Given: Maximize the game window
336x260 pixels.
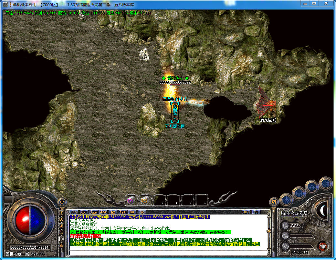Looking at the screenshot, I should click(x=314, y=3).
